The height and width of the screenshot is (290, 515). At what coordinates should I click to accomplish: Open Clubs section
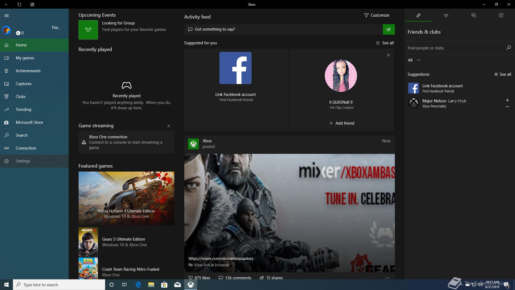coord(34,97)
